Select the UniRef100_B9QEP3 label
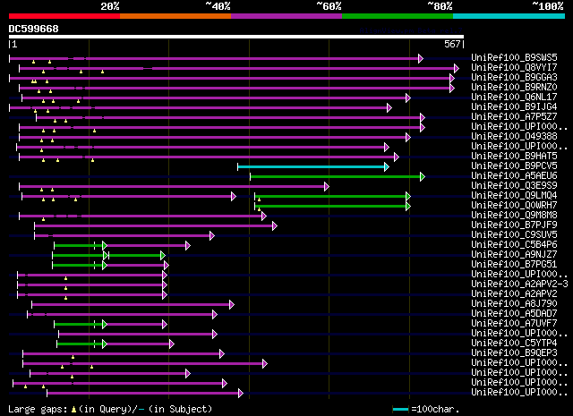The width and height of the screenshot is (573, 416). (514, 353)
